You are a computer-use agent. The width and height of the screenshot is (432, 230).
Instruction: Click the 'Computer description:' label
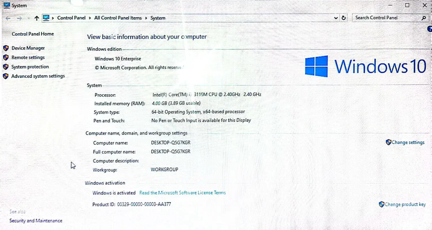(x=116, y=161)
